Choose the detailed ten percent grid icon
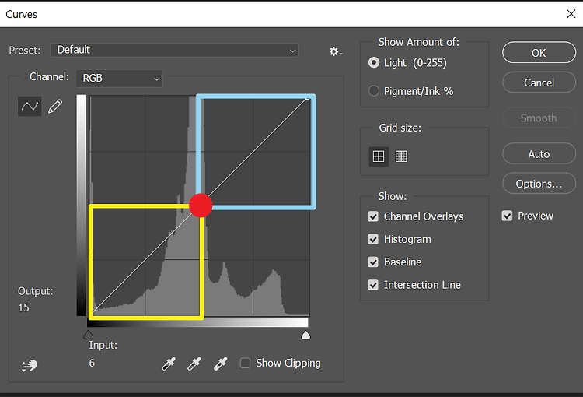 pos(401,156)
